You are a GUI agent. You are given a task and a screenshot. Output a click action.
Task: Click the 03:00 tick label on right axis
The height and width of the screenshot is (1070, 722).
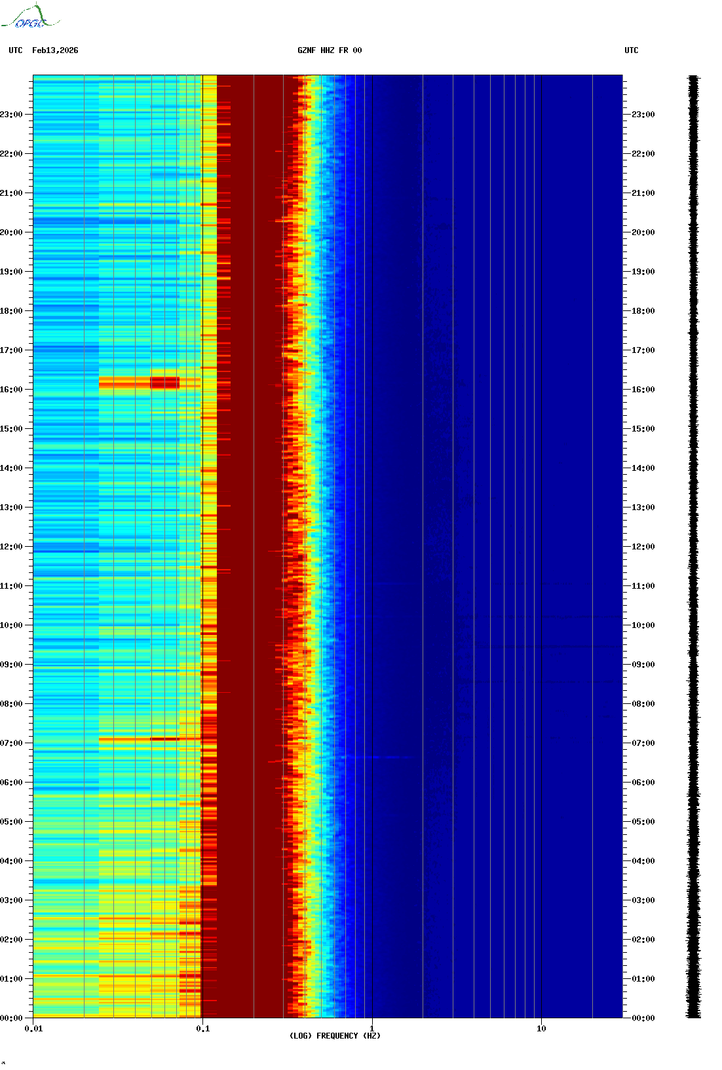(x=643, y=900)
